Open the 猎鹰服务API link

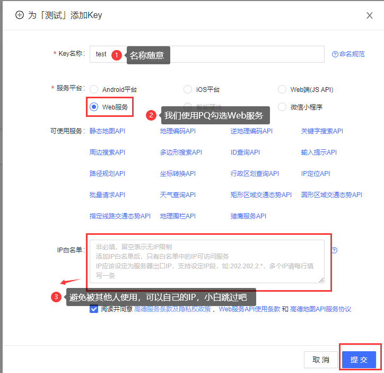point(248,216)
